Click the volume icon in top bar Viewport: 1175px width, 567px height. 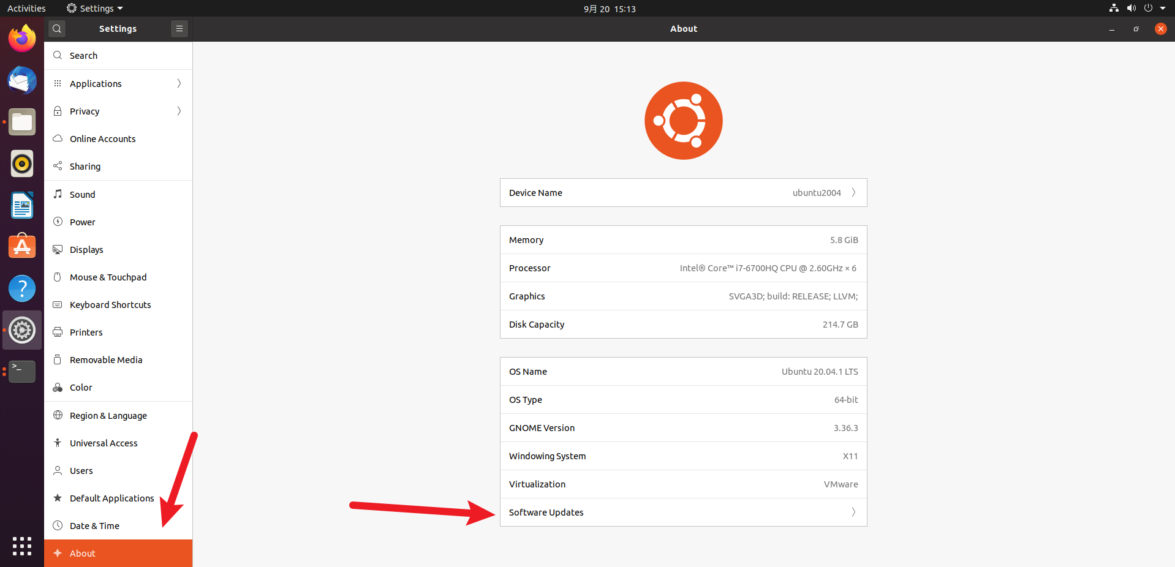(x=1131, y=9)
